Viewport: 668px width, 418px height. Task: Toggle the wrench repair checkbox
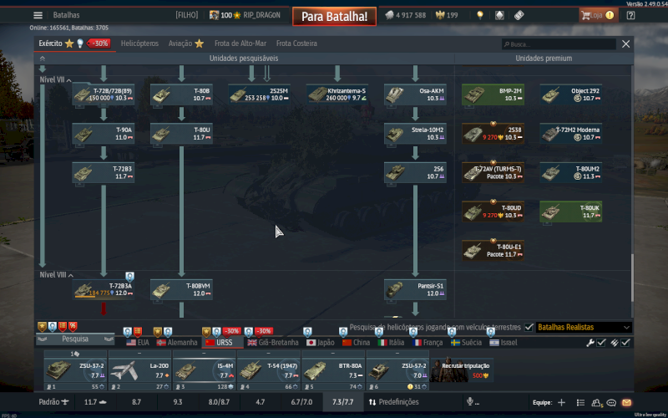[601, 342]
